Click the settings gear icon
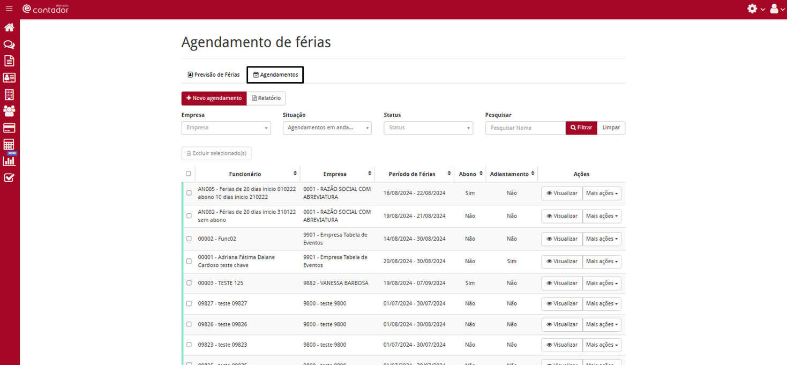 pyautogui.click(x=752, y=9)
